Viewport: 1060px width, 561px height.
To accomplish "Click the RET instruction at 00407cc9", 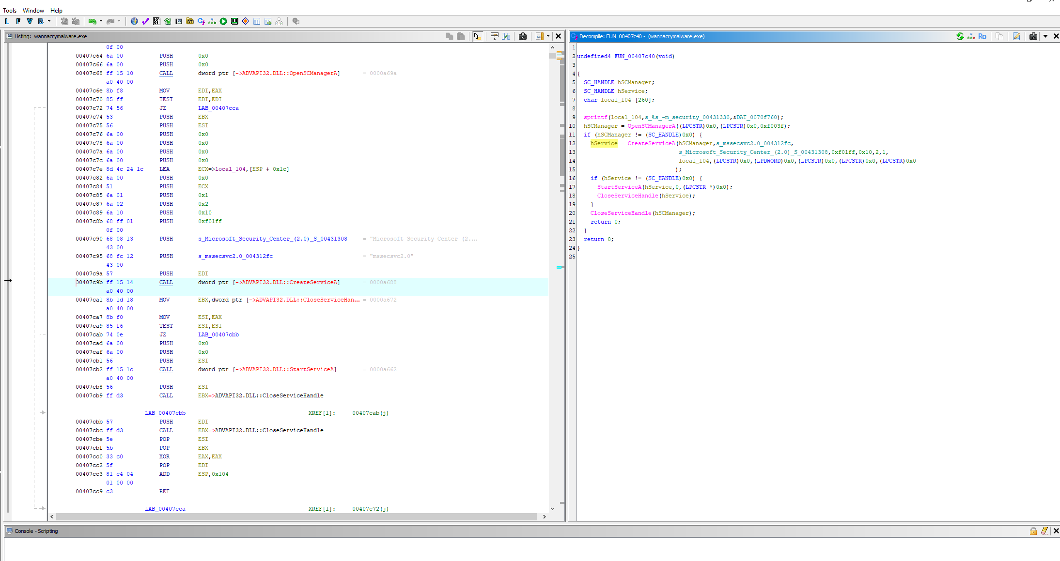I will [x=165, y=492].
